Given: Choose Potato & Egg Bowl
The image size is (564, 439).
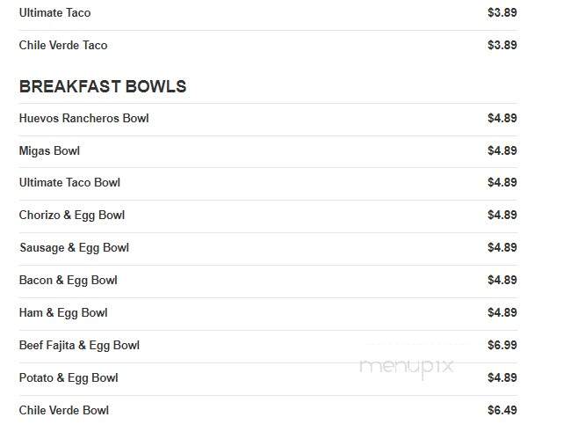Looking at the screenshot, I should tap(69, 378).
